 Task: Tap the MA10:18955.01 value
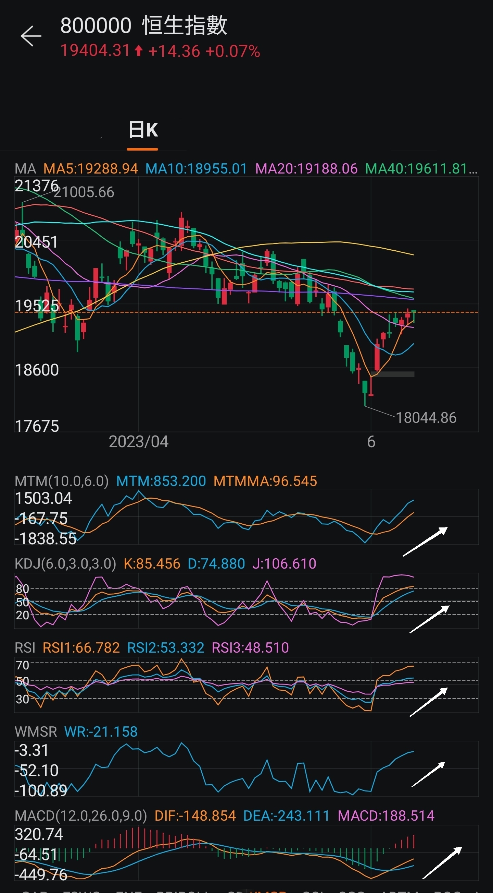click(x=196, y=169)
